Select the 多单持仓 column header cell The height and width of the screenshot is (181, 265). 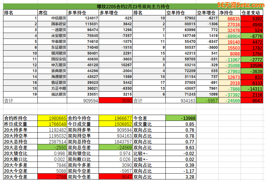(83, 13)
